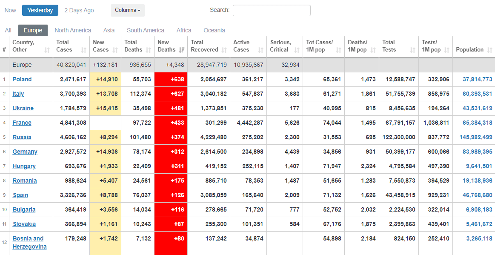Toggle New Deaths sort order icon
Screen dimensions: 495x255
pyautogui.click(x=182, y=50)
